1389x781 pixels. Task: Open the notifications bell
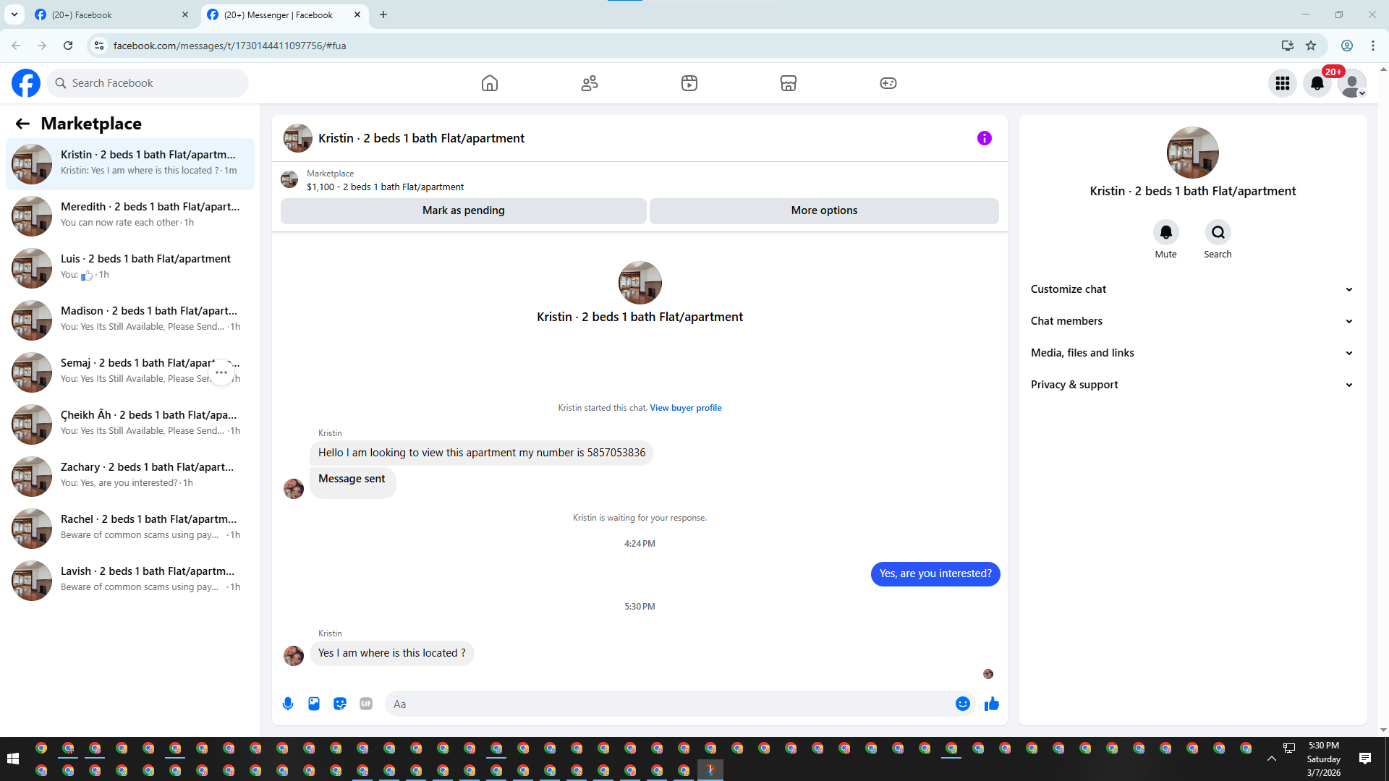pyautogui.click(x=1317, y=83)
